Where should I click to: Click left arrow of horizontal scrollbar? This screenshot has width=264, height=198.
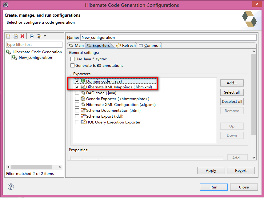click(9, 167)
